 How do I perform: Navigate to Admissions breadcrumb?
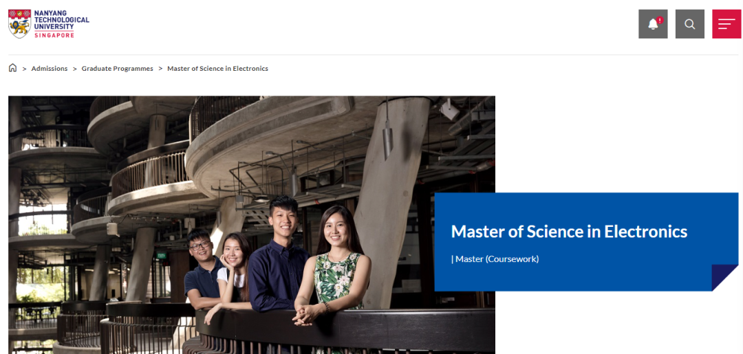click(50, 69)
